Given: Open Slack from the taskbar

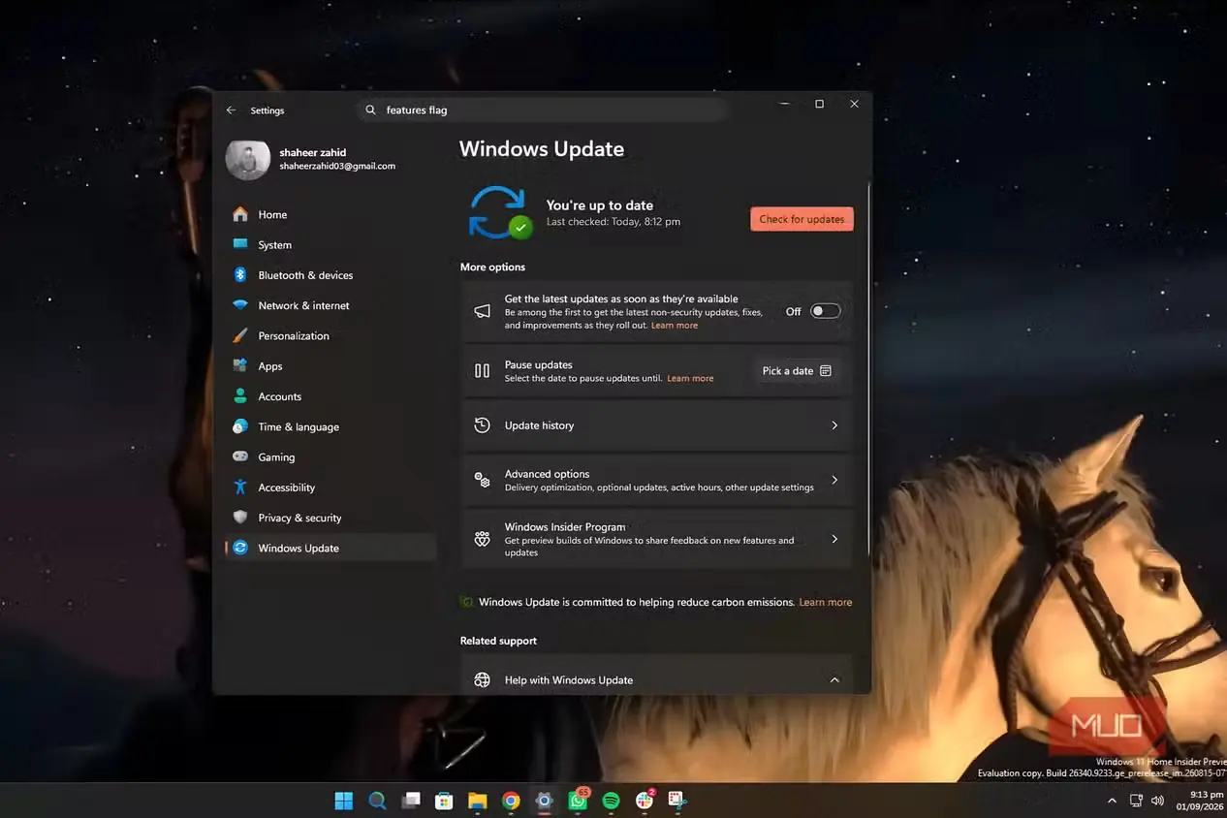Looking at the screenshot, I should 645,800.
